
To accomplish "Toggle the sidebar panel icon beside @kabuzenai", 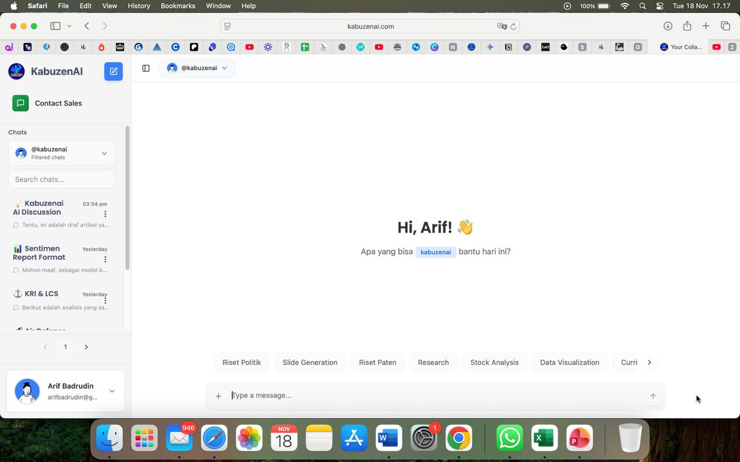I will click(x=146, y=68).
